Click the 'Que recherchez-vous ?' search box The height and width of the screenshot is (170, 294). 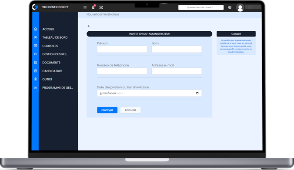(x=201, y=7)
